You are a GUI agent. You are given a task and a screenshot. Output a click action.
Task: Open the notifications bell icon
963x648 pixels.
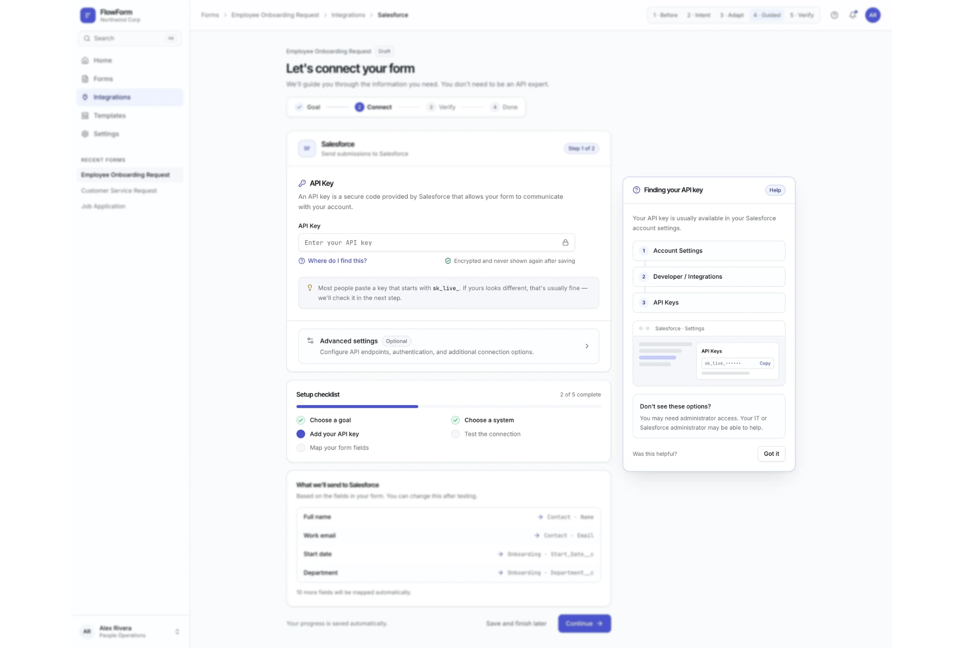pyautogui.click(x=852, y=15)
